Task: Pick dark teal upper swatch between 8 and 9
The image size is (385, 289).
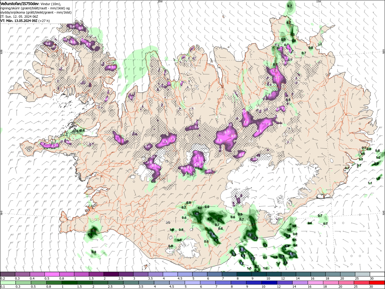Action: [244, 274]
